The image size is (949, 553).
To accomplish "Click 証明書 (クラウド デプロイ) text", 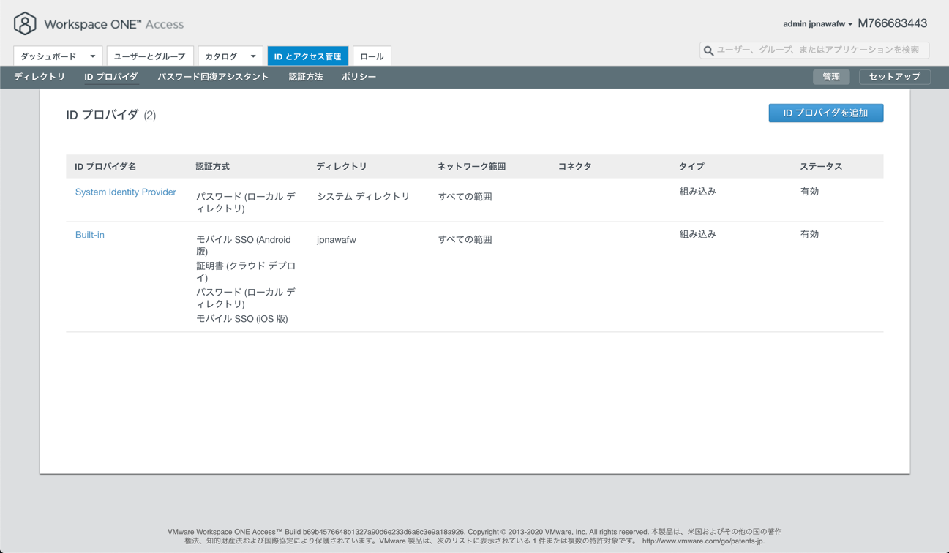I will (x=246, y=271).
